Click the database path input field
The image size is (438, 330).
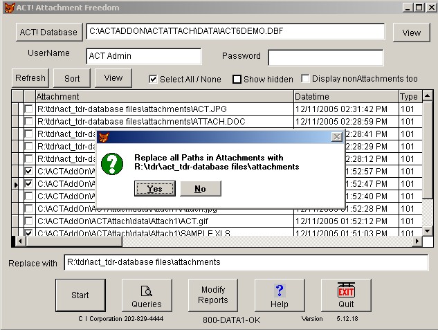[x=235, y=31]
